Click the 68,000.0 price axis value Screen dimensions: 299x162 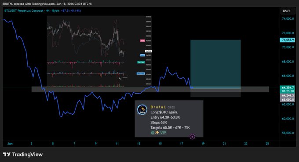288,62
